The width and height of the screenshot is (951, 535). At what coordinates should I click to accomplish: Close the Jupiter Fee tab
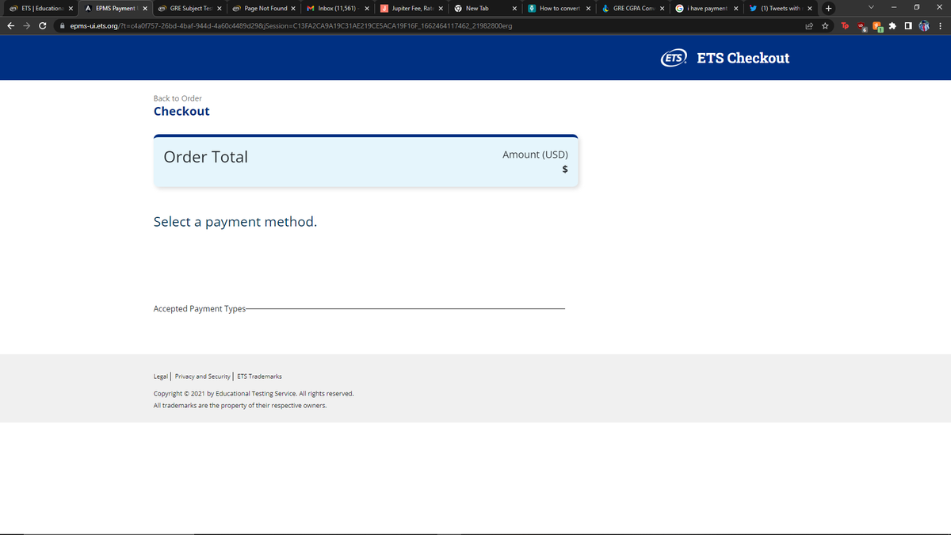pos(440,8)
